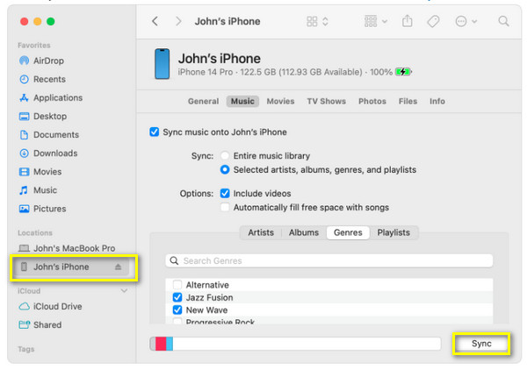Expand the More actions dropdown arrow
The width and height of the screenshot is (527, 370).
[474, 21]
